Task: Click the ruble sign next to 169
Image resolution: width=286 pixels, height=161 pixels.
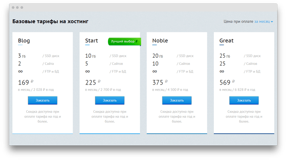Action: click(x=32, y=82)
